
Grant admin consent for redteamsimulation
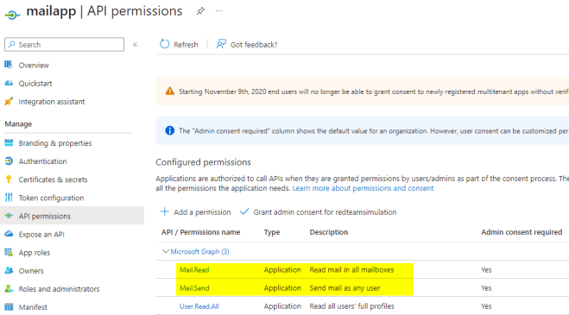[325, 212]
